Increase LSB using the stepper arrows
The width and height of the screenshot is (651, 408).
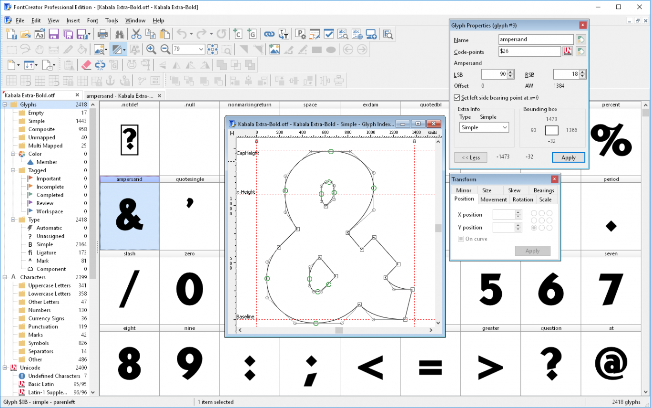[510, 73]
